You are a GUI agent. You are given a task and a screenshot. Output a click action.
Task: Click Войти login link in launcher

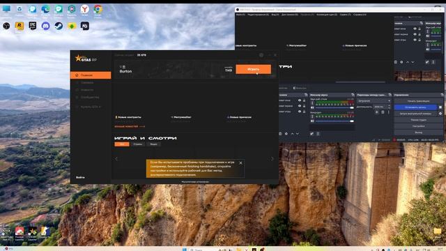tap(80, 177)
